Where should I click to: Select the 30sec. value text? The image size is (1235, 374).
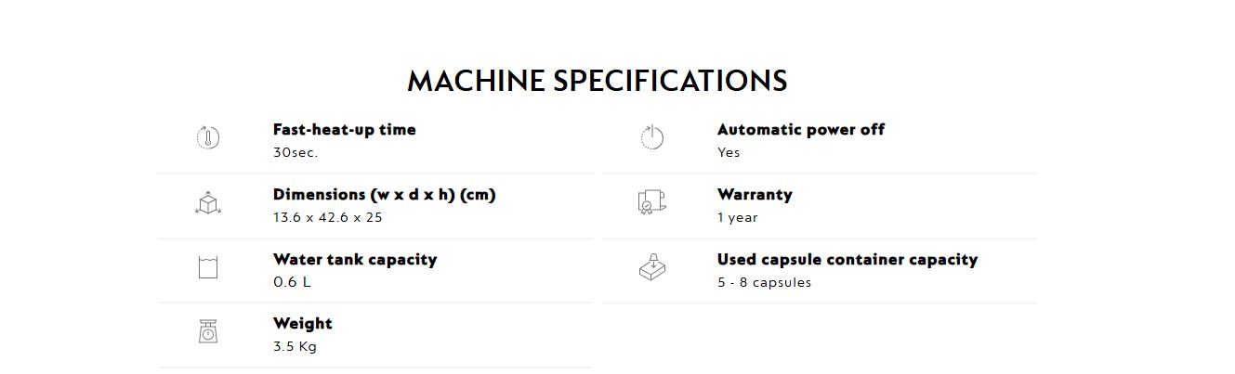point(296,153)
